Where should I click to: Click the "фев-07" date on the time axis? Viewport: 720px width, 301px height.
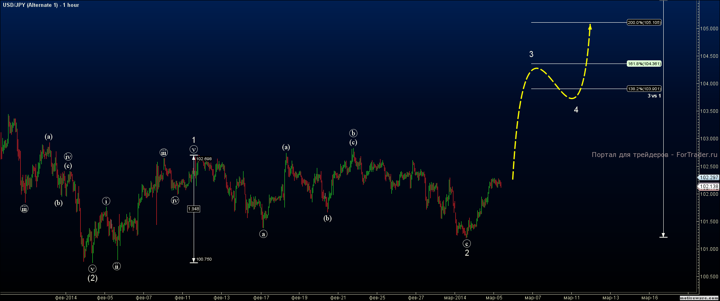[x=144, y=298]
